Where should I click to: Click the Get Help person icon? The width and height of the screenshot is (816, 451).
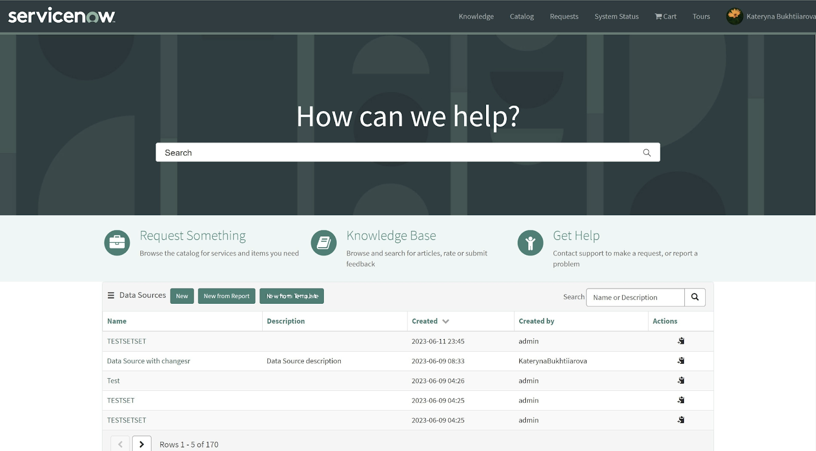point(530,243)
